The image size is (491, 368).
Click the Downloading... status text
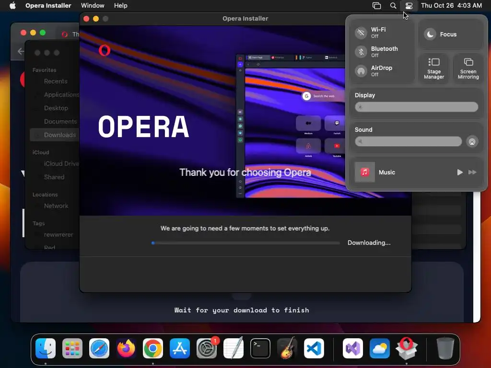tap(369, 242)
